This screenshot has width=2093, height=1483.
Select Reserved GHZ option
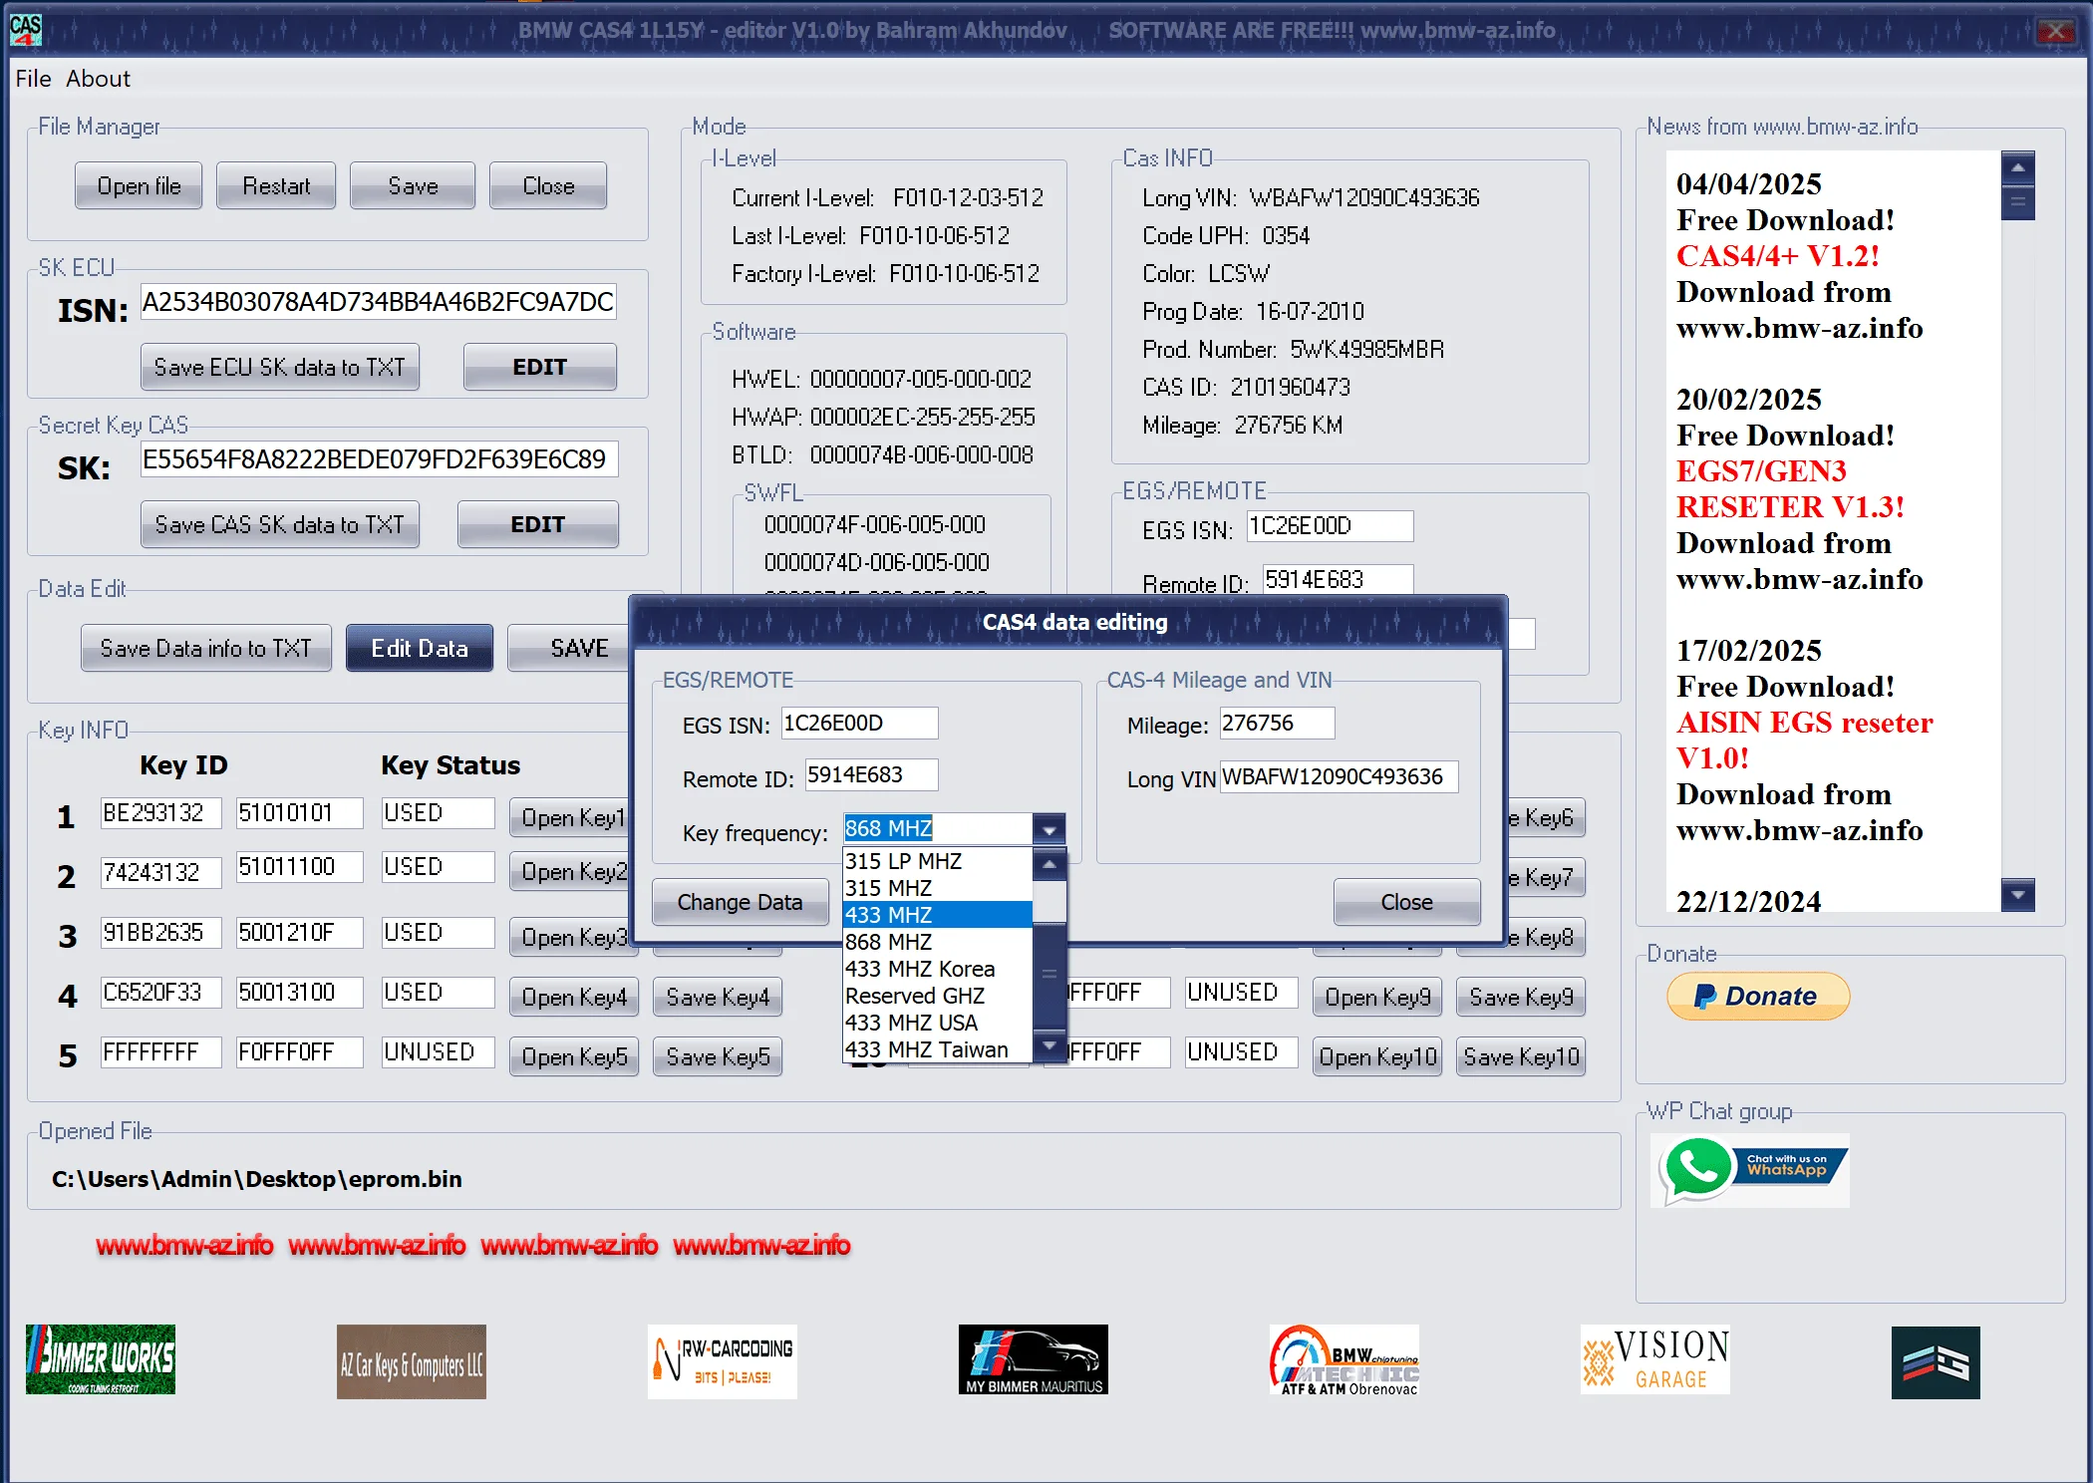point(937,996)
